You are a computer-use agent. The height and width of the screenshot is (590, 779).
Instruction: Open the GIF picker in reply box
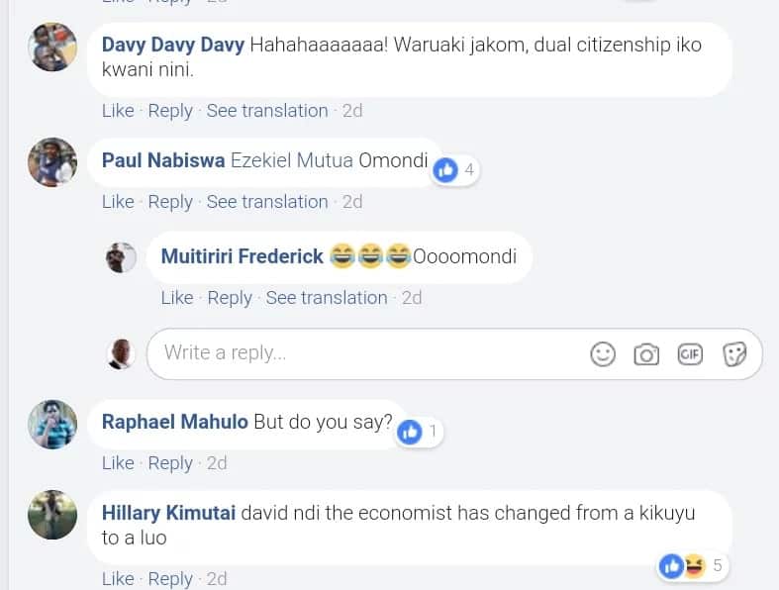pyautogui.click(x=690, y=354)
